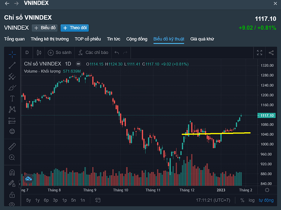Open the D timeframe interval dropdown
The width and height of the screenshot is (281, 210).
pos(27,53)
